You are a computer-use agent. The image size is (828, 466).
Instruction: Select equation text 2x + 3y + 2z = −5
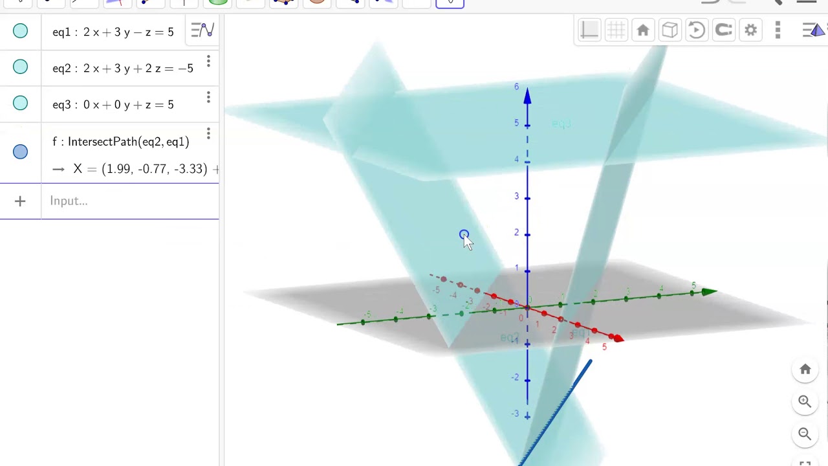click(x=138, y=68)
